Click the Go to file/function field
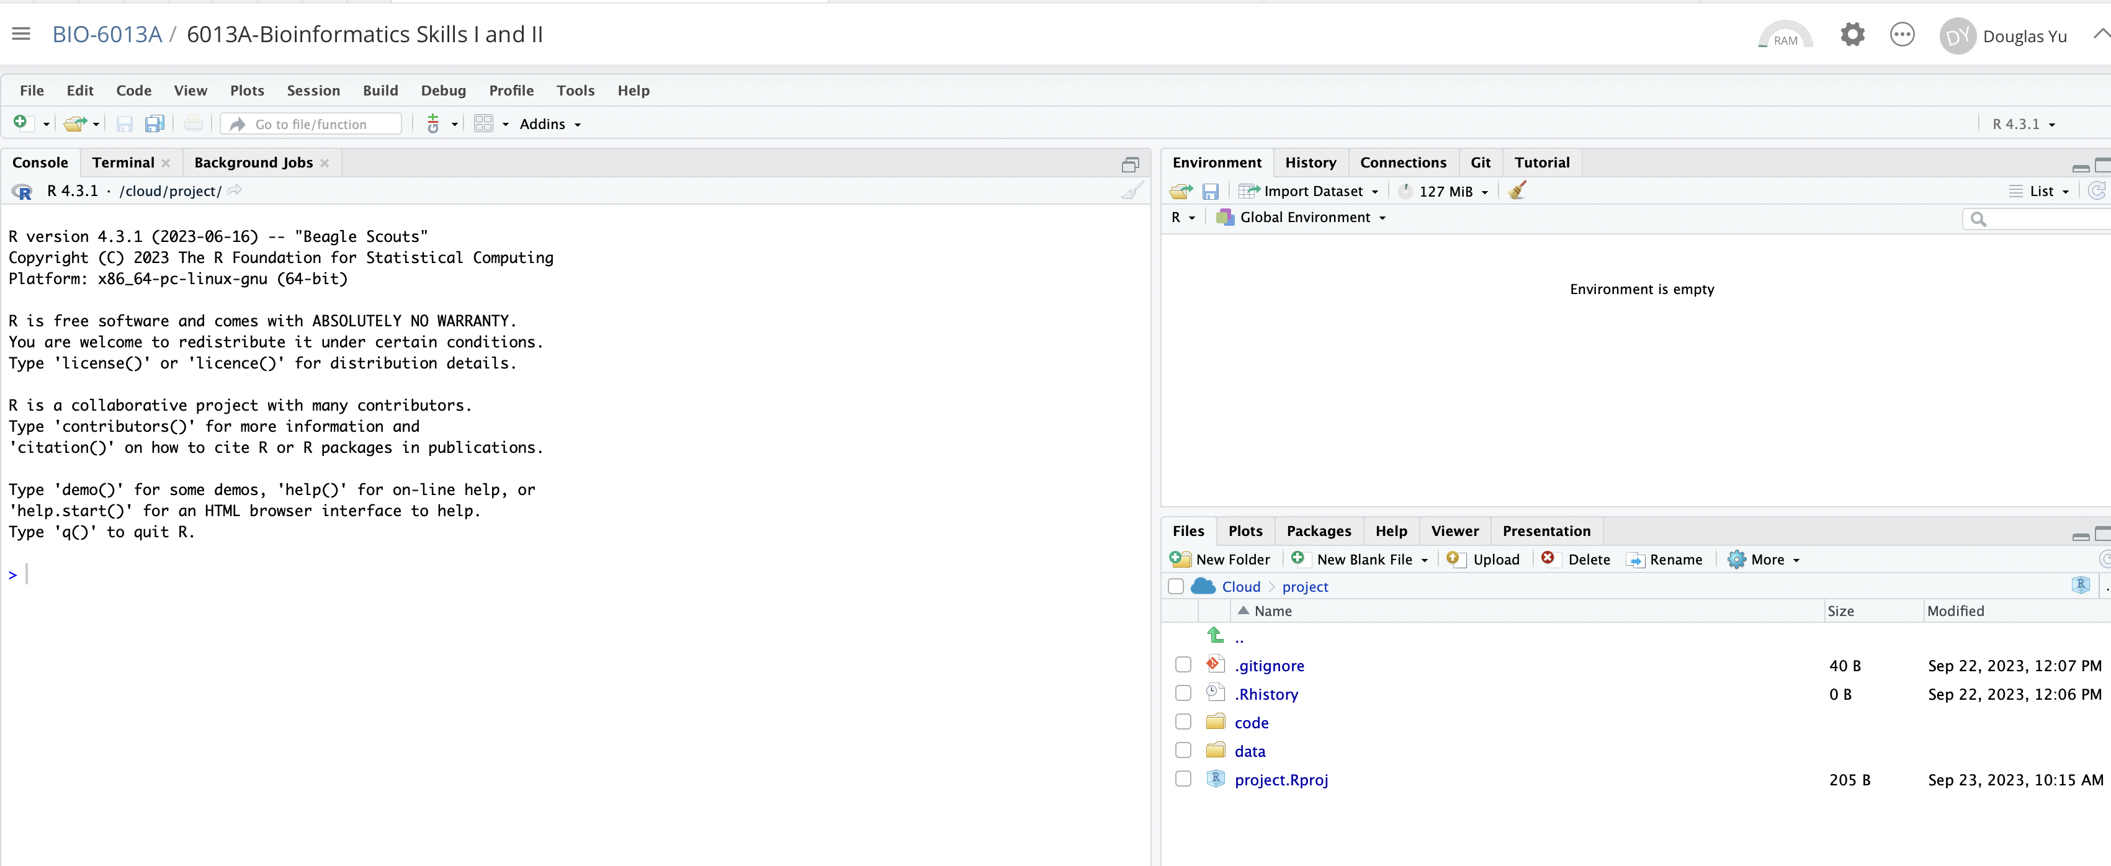 click(x=311, y=123)
